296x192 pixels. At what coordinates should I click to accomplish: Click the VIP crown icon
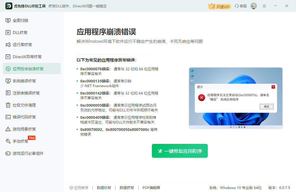pyautogui.click(x=212, y=6)
